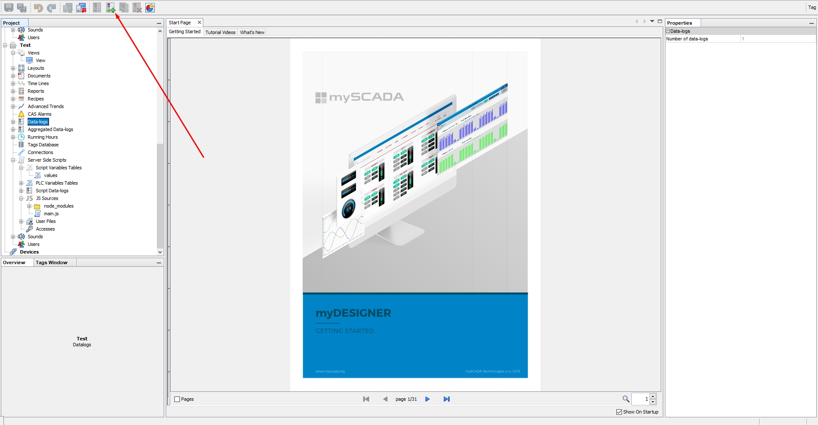
Task: Go to the next page
Action: coord(427,399)
